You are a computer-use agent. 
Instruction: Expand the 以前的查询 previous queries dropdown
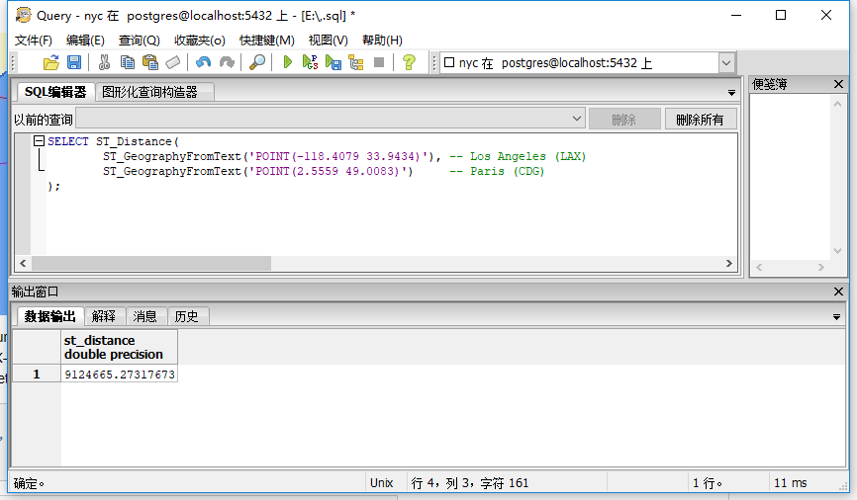(x=577, y=119)
